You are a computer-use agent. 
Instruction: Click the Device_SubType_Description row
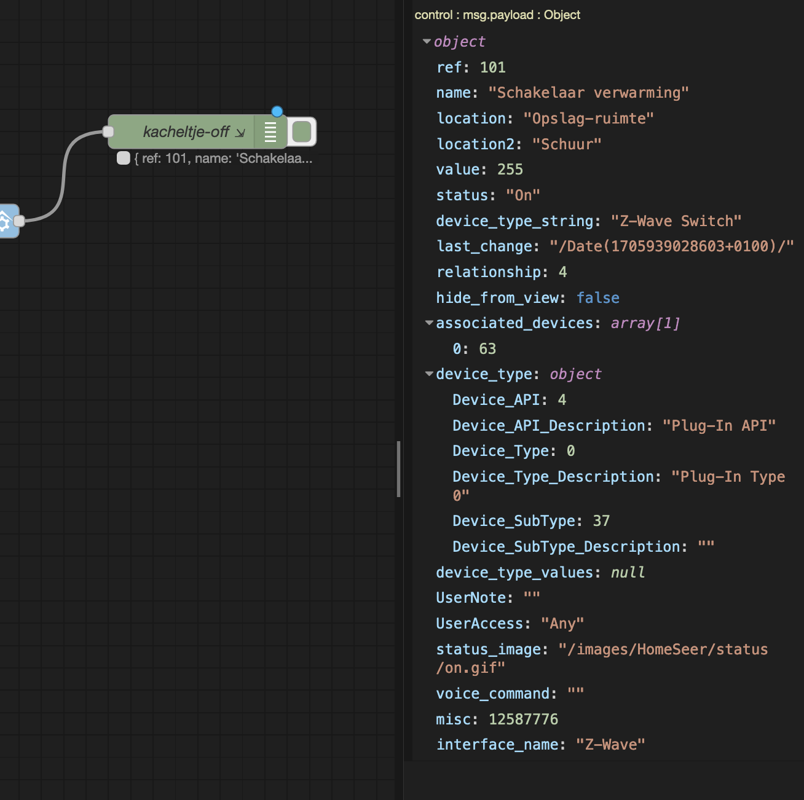pos(583,547)
